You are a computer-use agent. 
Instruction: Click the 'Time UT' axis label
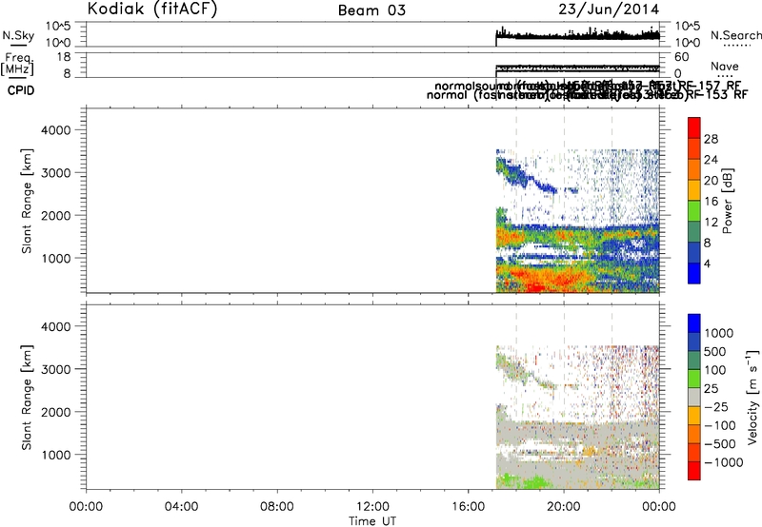[372, 521]
